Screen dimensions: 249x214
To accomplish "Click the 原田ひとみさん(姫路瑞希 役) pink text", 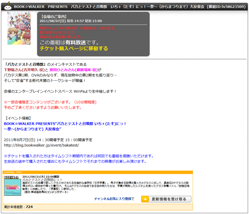I will tap(74, 70).
